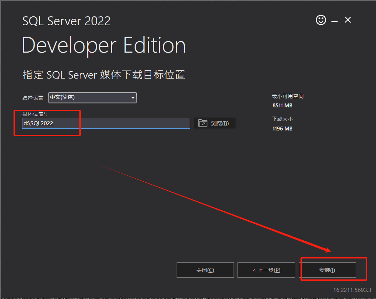The image size is (376, 299).
Task: Send feedback using the smiley face
Action: tap(320, 20)
